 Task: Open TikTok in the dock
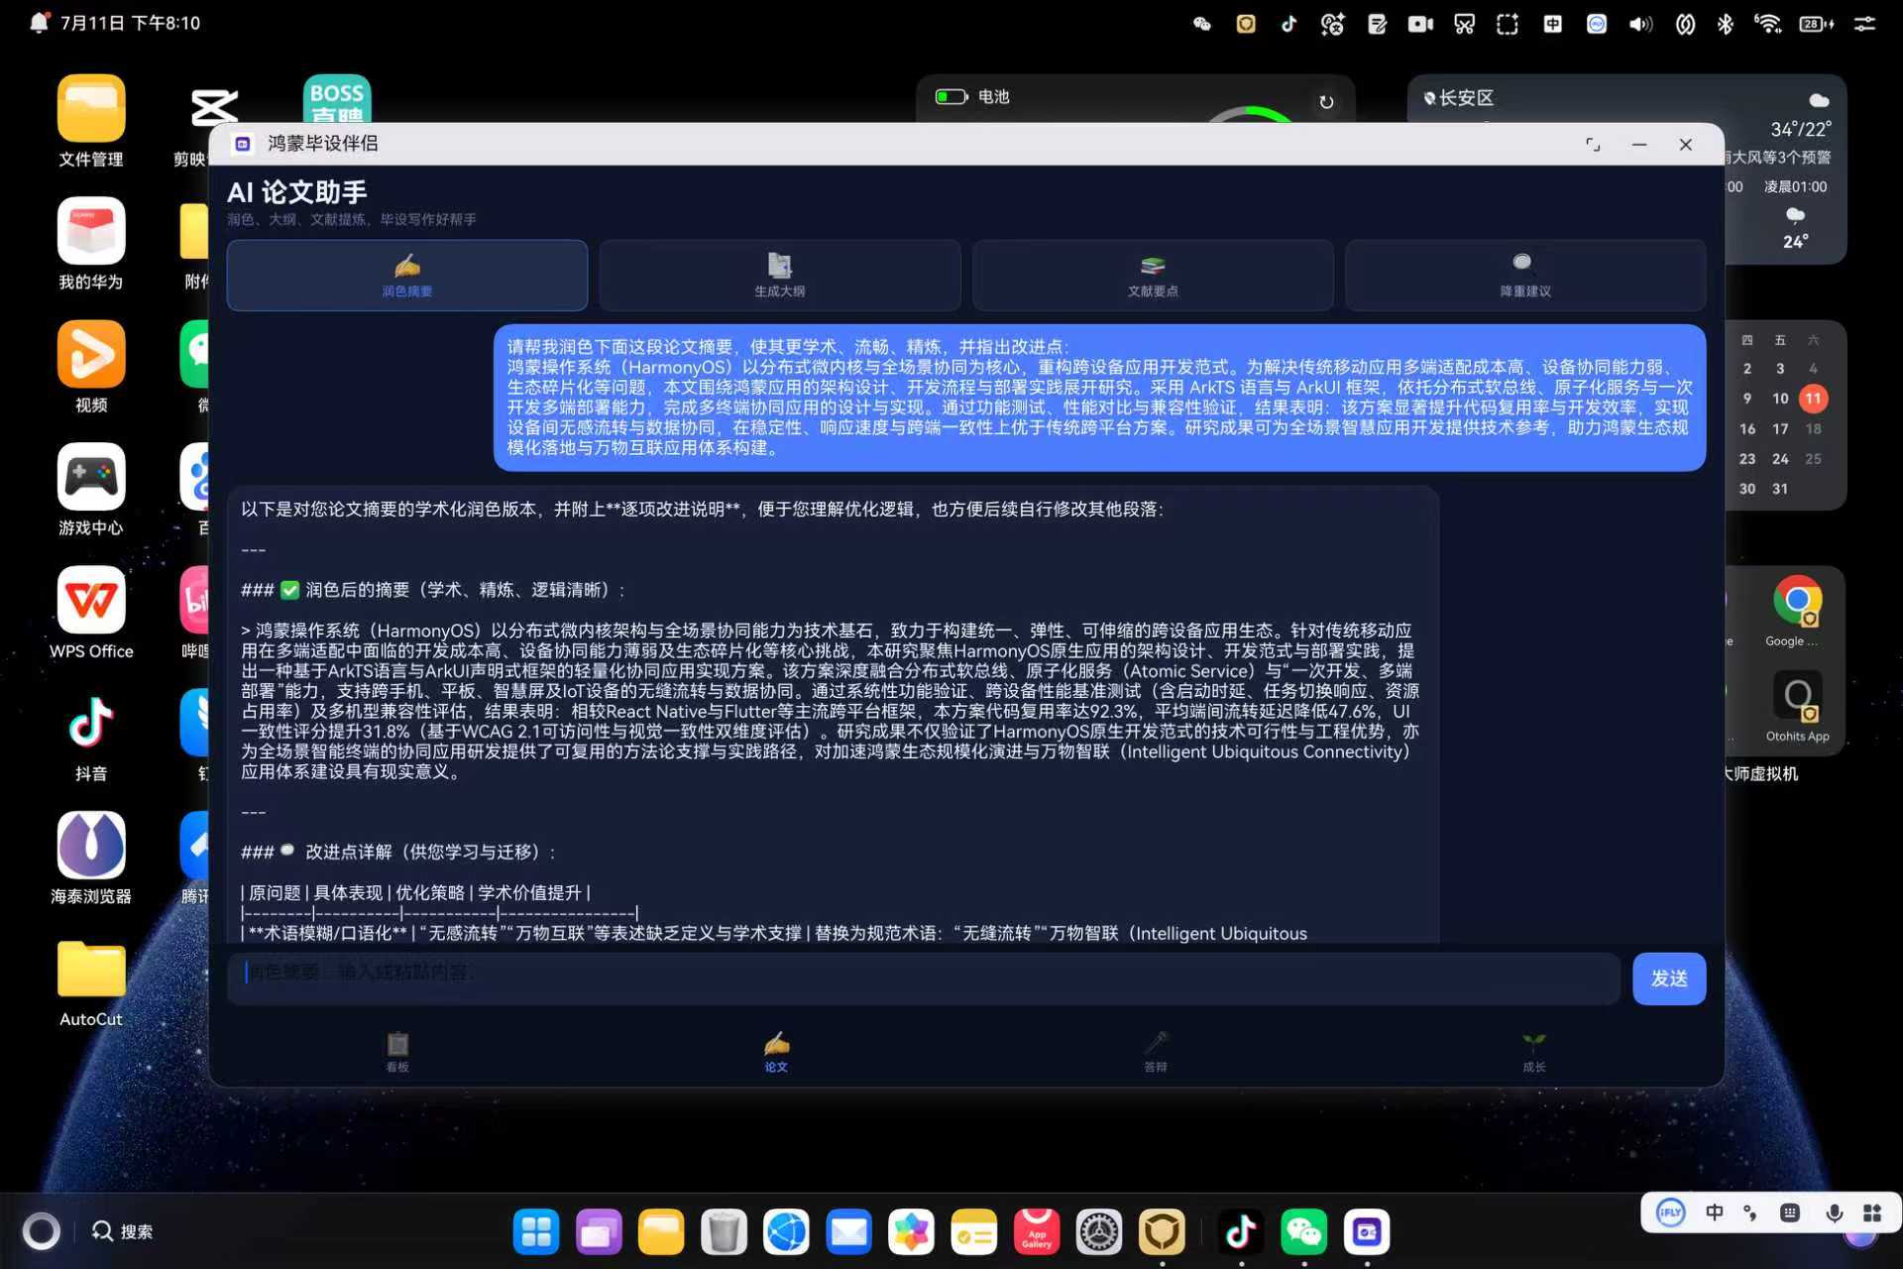click(x=1241, y=1232)
